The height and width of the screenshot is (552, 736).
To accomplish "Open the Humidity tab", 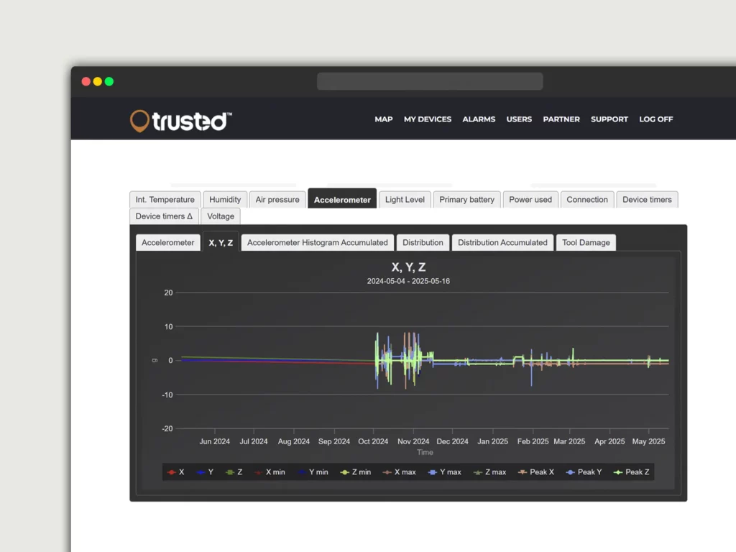I will (x=225, y=200).
